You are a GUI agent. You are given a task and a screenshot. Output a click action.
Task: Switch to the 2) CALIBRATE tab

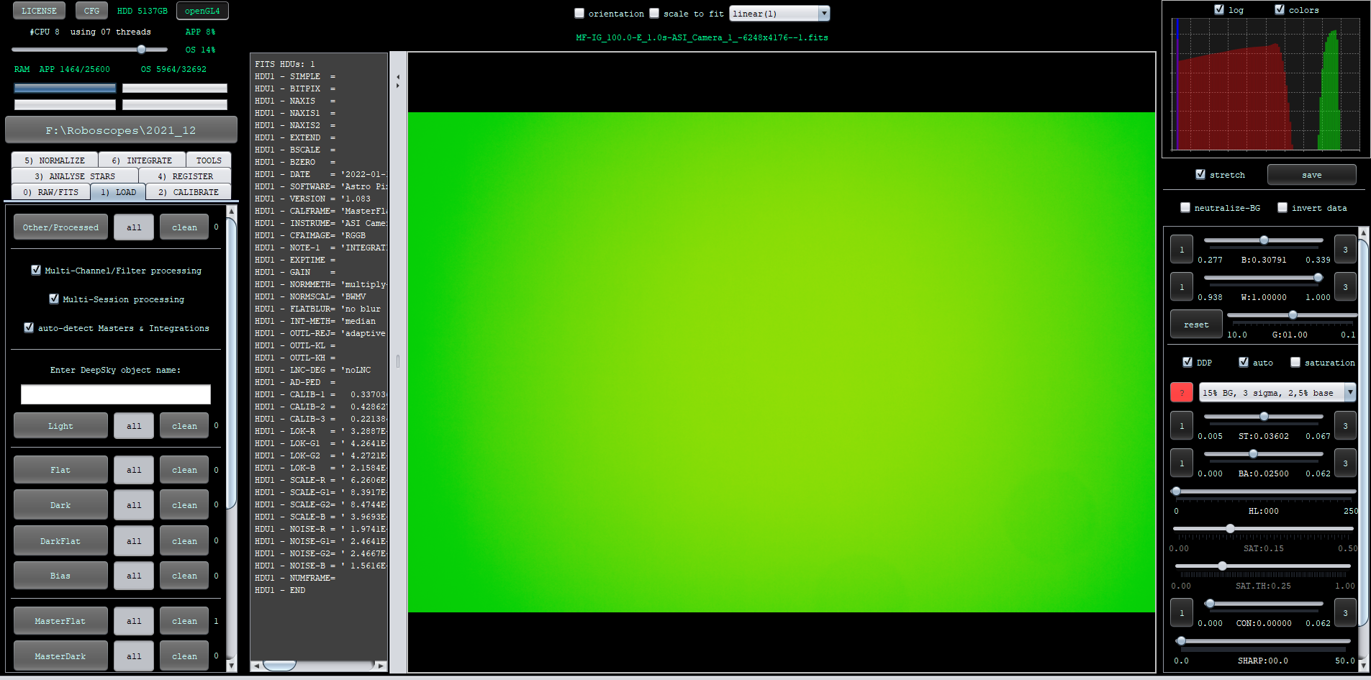click(x=189, y=192)
